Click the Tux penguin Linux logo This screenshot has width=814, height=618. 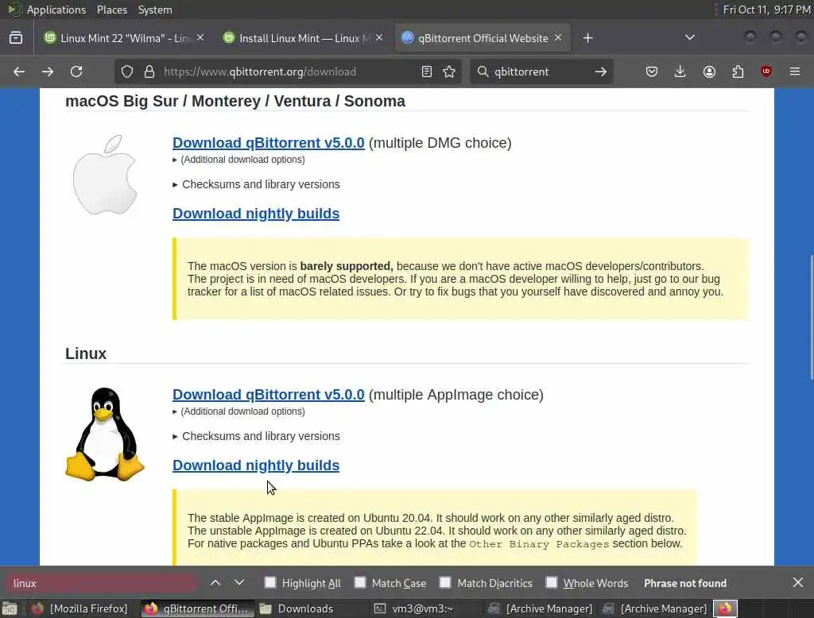105,434
